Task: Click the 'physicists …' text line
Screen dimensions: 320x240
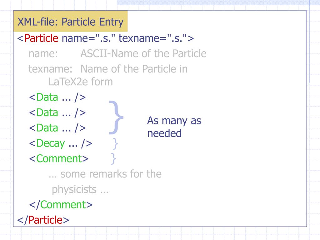Action: (x=80, y=190)
